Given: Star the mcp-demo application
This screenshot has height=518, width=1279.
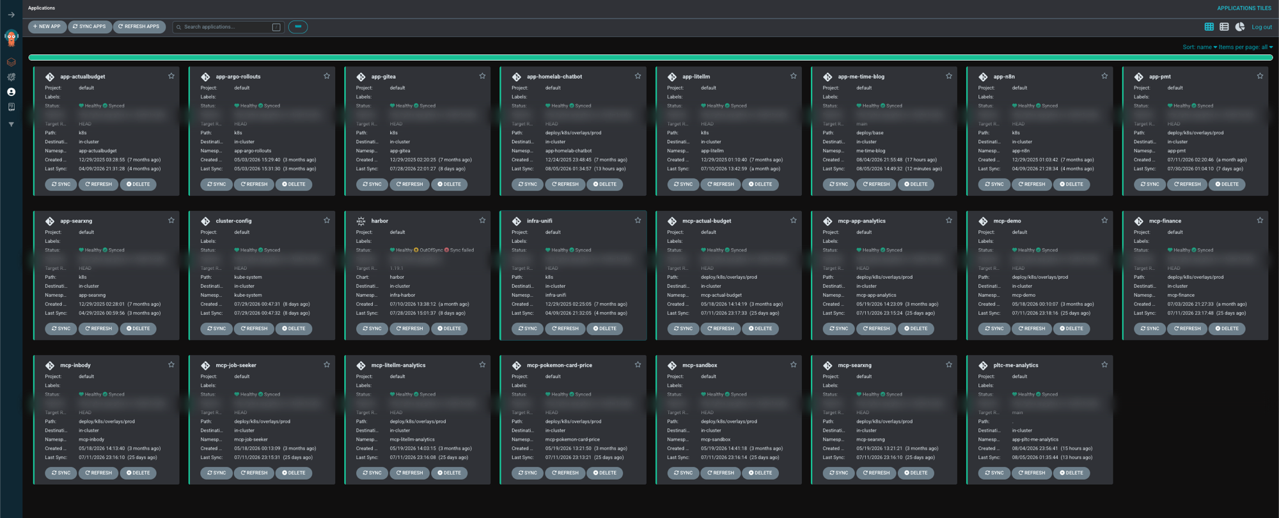Looking at the screenshot, I should (x=1104, y=221).
